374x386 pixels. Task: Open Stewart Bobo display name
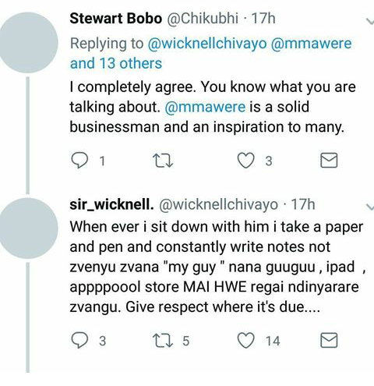[x=116, y=19]
